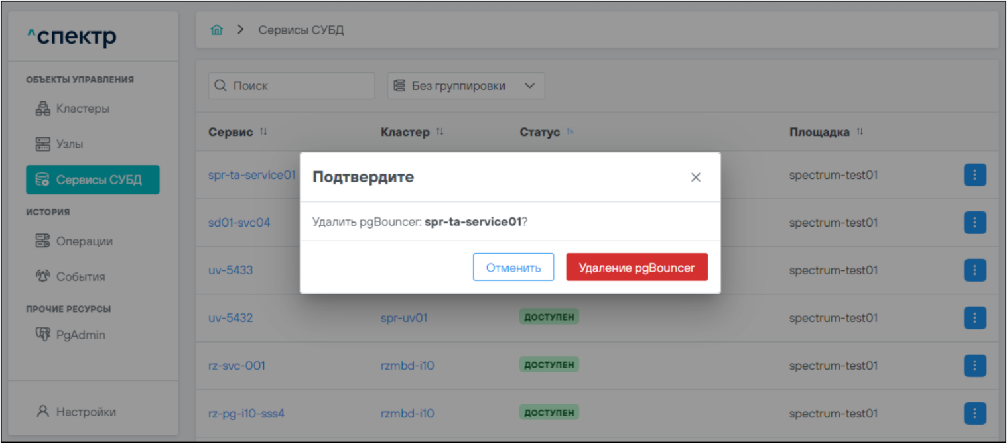
Task: Launch PgAdmin from sidebar
Action: point(80,335)
